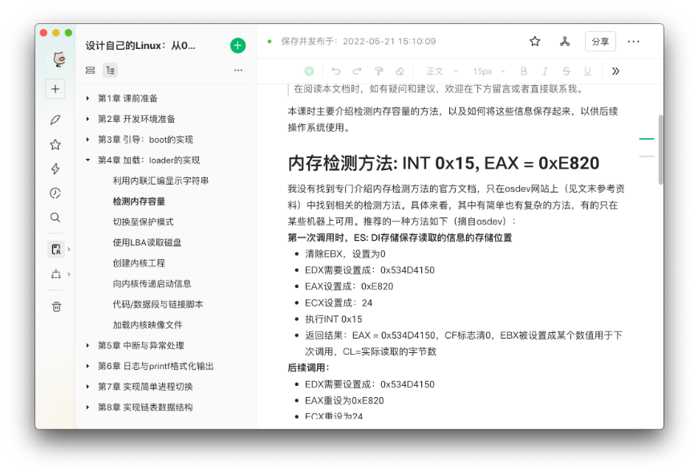Click the format painter icon
Image resolution: width=698 pixels, height=475 pixels.
click(379, 71)
